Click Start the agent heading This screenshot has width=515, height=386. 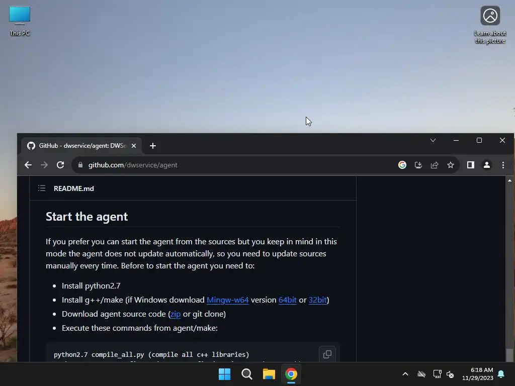pos(87,217)
